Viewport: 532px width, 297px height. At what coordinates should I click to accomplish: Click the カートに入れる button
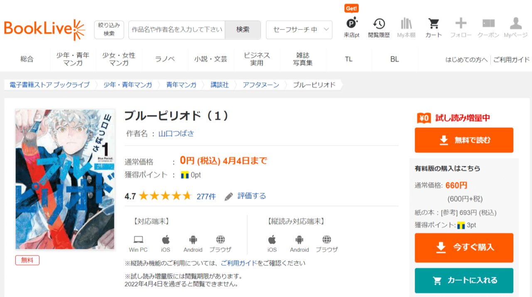[x=464, y=281]
